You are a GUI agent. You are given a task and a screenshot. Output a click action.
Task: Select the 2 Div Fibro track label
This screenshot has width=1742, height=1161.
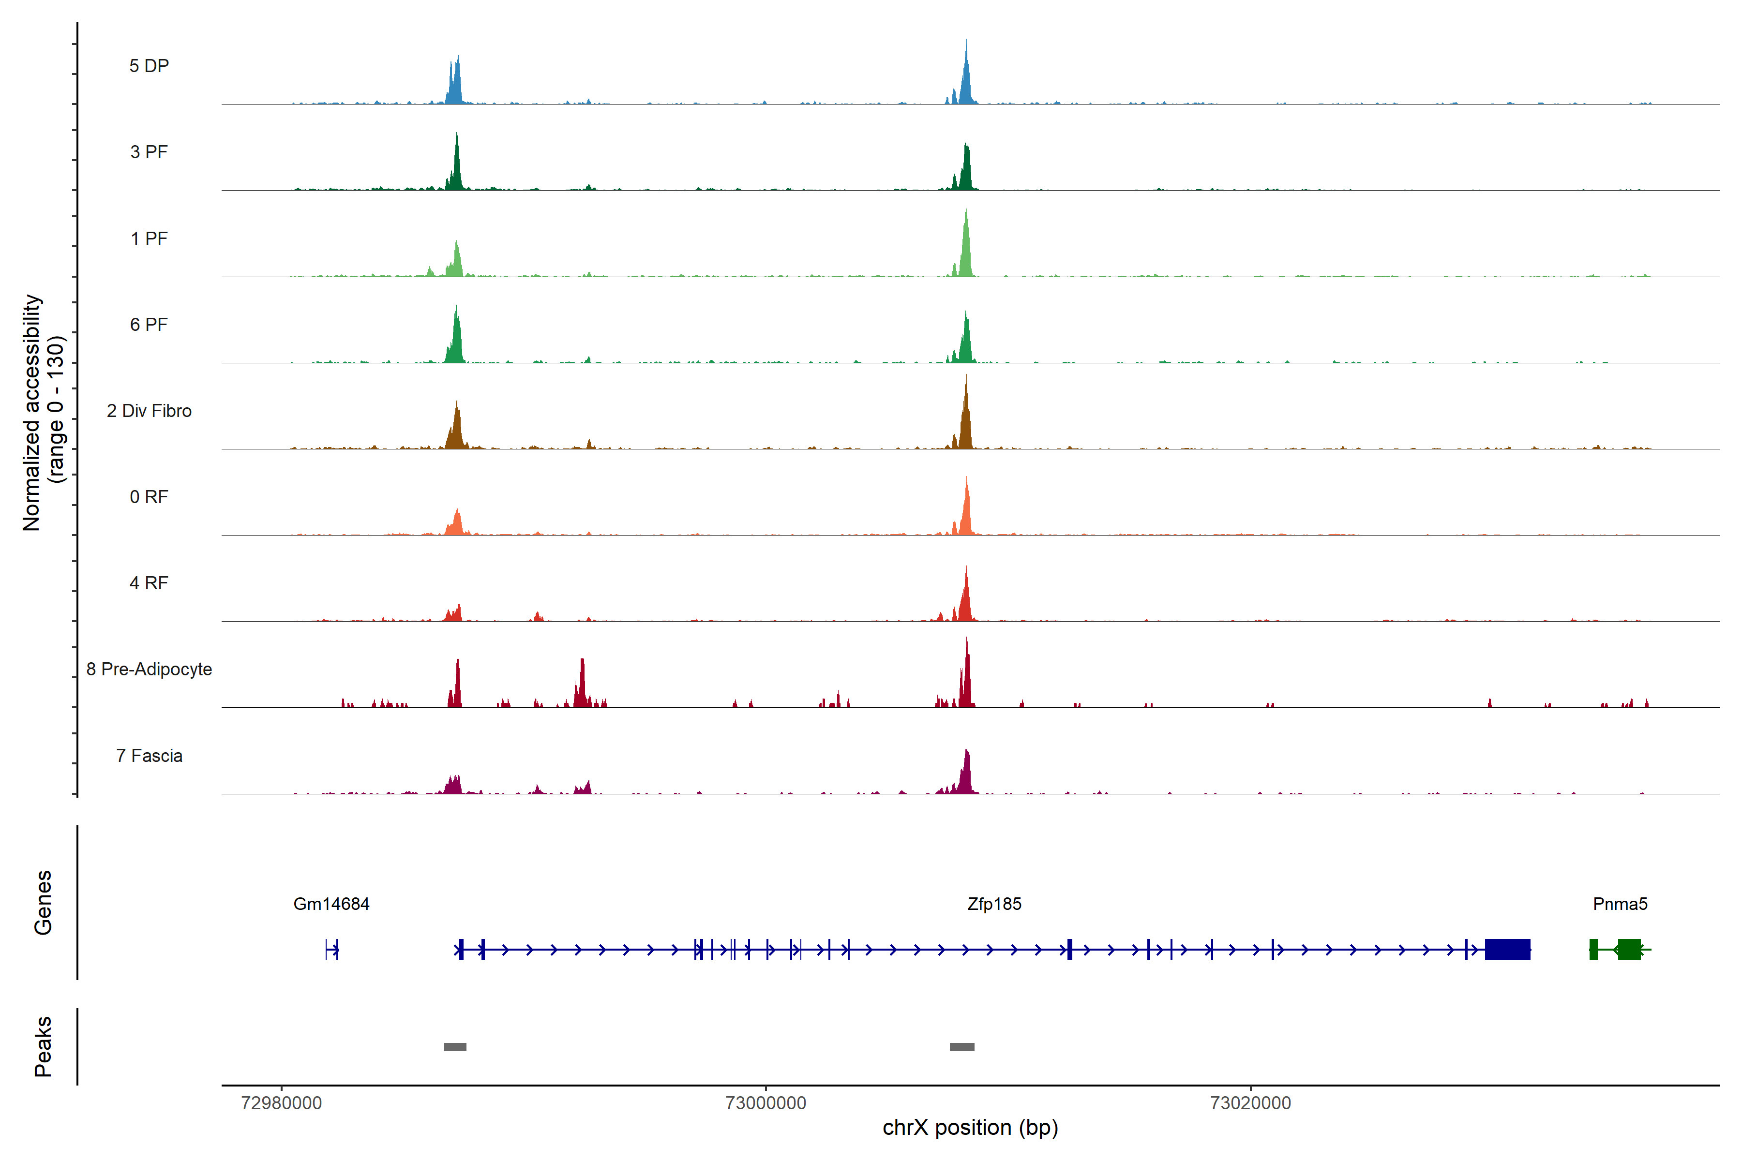tap(149, 411)
